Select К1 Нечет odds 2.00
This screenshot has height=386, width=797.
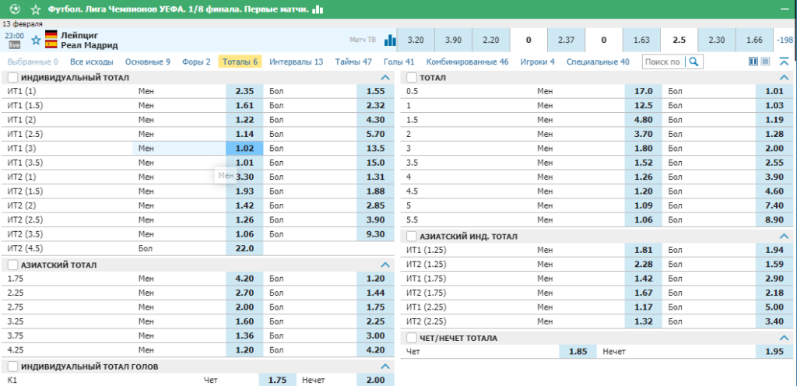click(376, 380)
